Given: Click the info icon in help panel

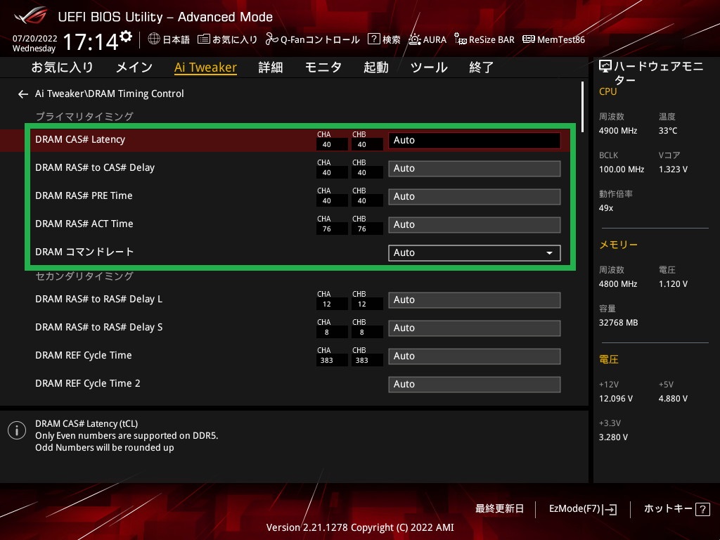Looking at the screenshot, I should pos(17,430).
